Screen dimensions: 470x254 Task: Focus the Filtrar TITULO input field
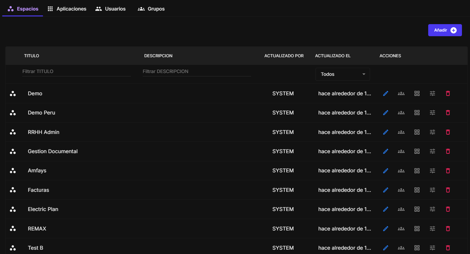click(76, 71)
